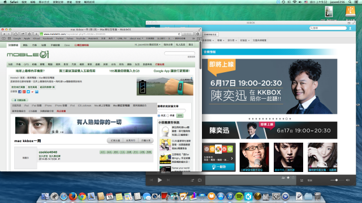The image size is (362, 203).
Task: Click the KKBOX search field
Action: tap(328, 28)
